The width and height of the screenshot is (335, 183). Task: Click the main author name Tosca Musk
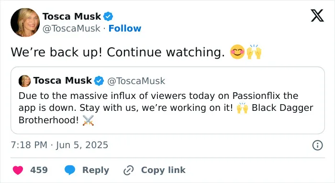pos(72,16)
